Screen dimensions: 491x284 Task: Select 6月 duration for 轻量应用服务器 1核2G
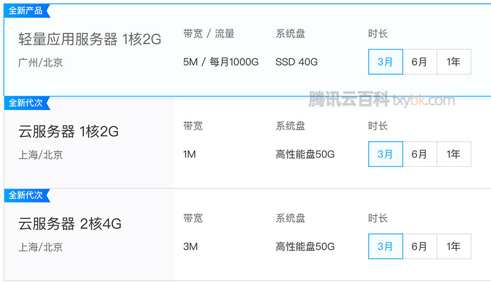point(420,62)
